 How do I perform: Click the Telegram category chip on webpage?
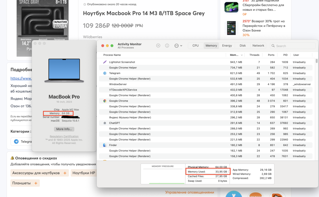pyautogui.click(x=21, y=141)
